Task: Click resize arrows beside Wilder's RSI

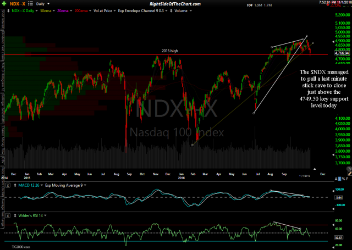Action: click(15, 215)
